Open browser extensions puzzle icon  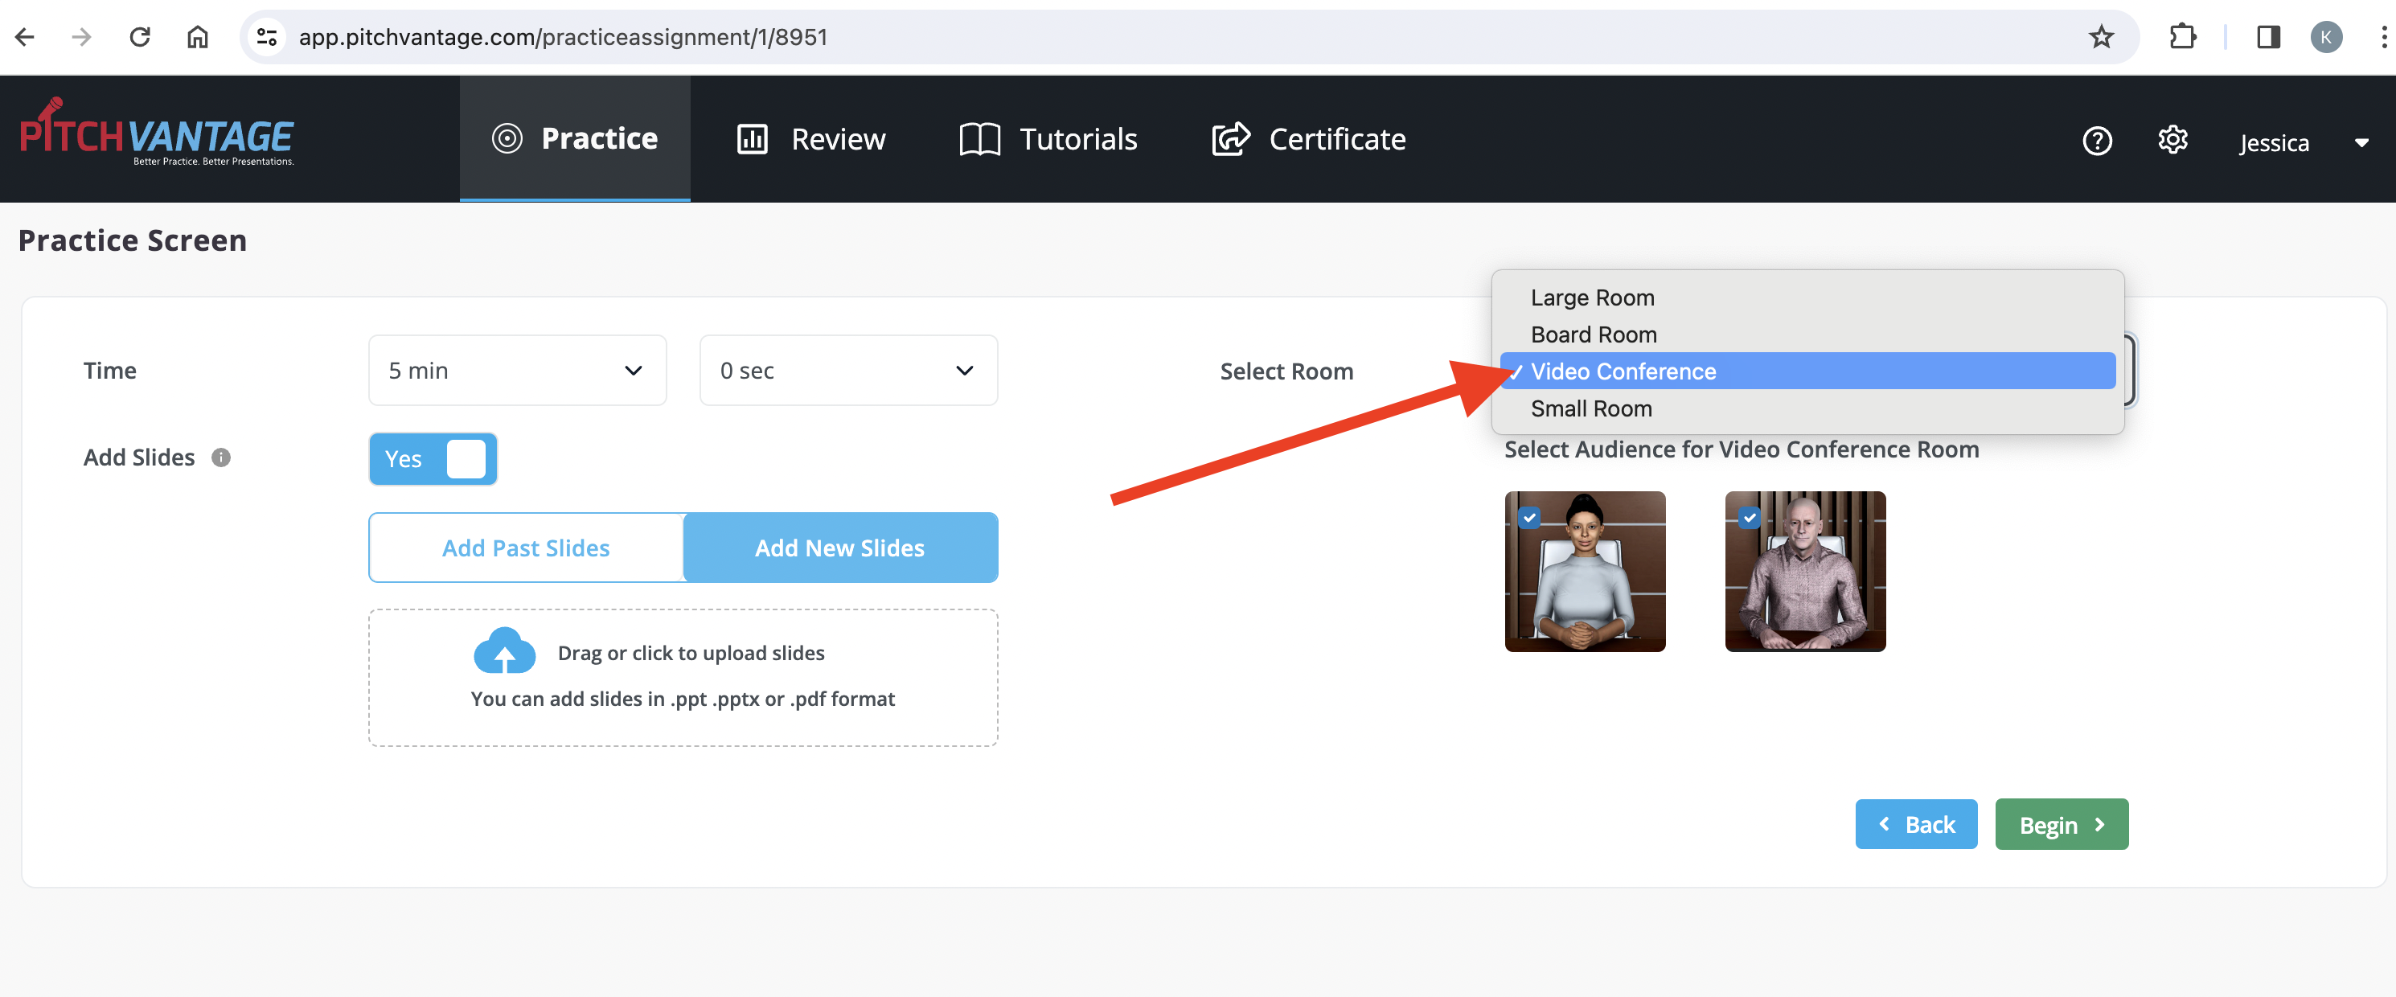pyautogui.click(x=2182, y=37)
